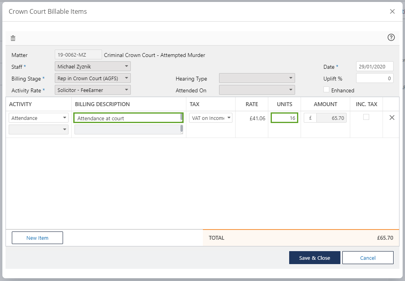This screenshot has width=405, height=281.
Task: Close the Crown Court Billable Items dialog
Action: coord(392,11)
